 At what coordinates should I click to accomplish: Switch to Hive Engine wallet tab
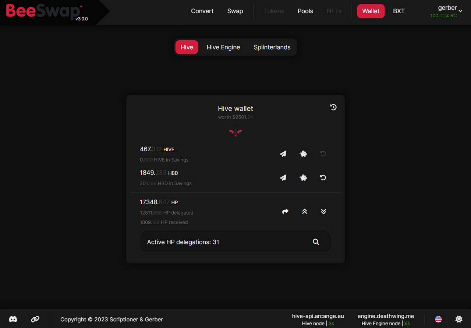(223, 47)
